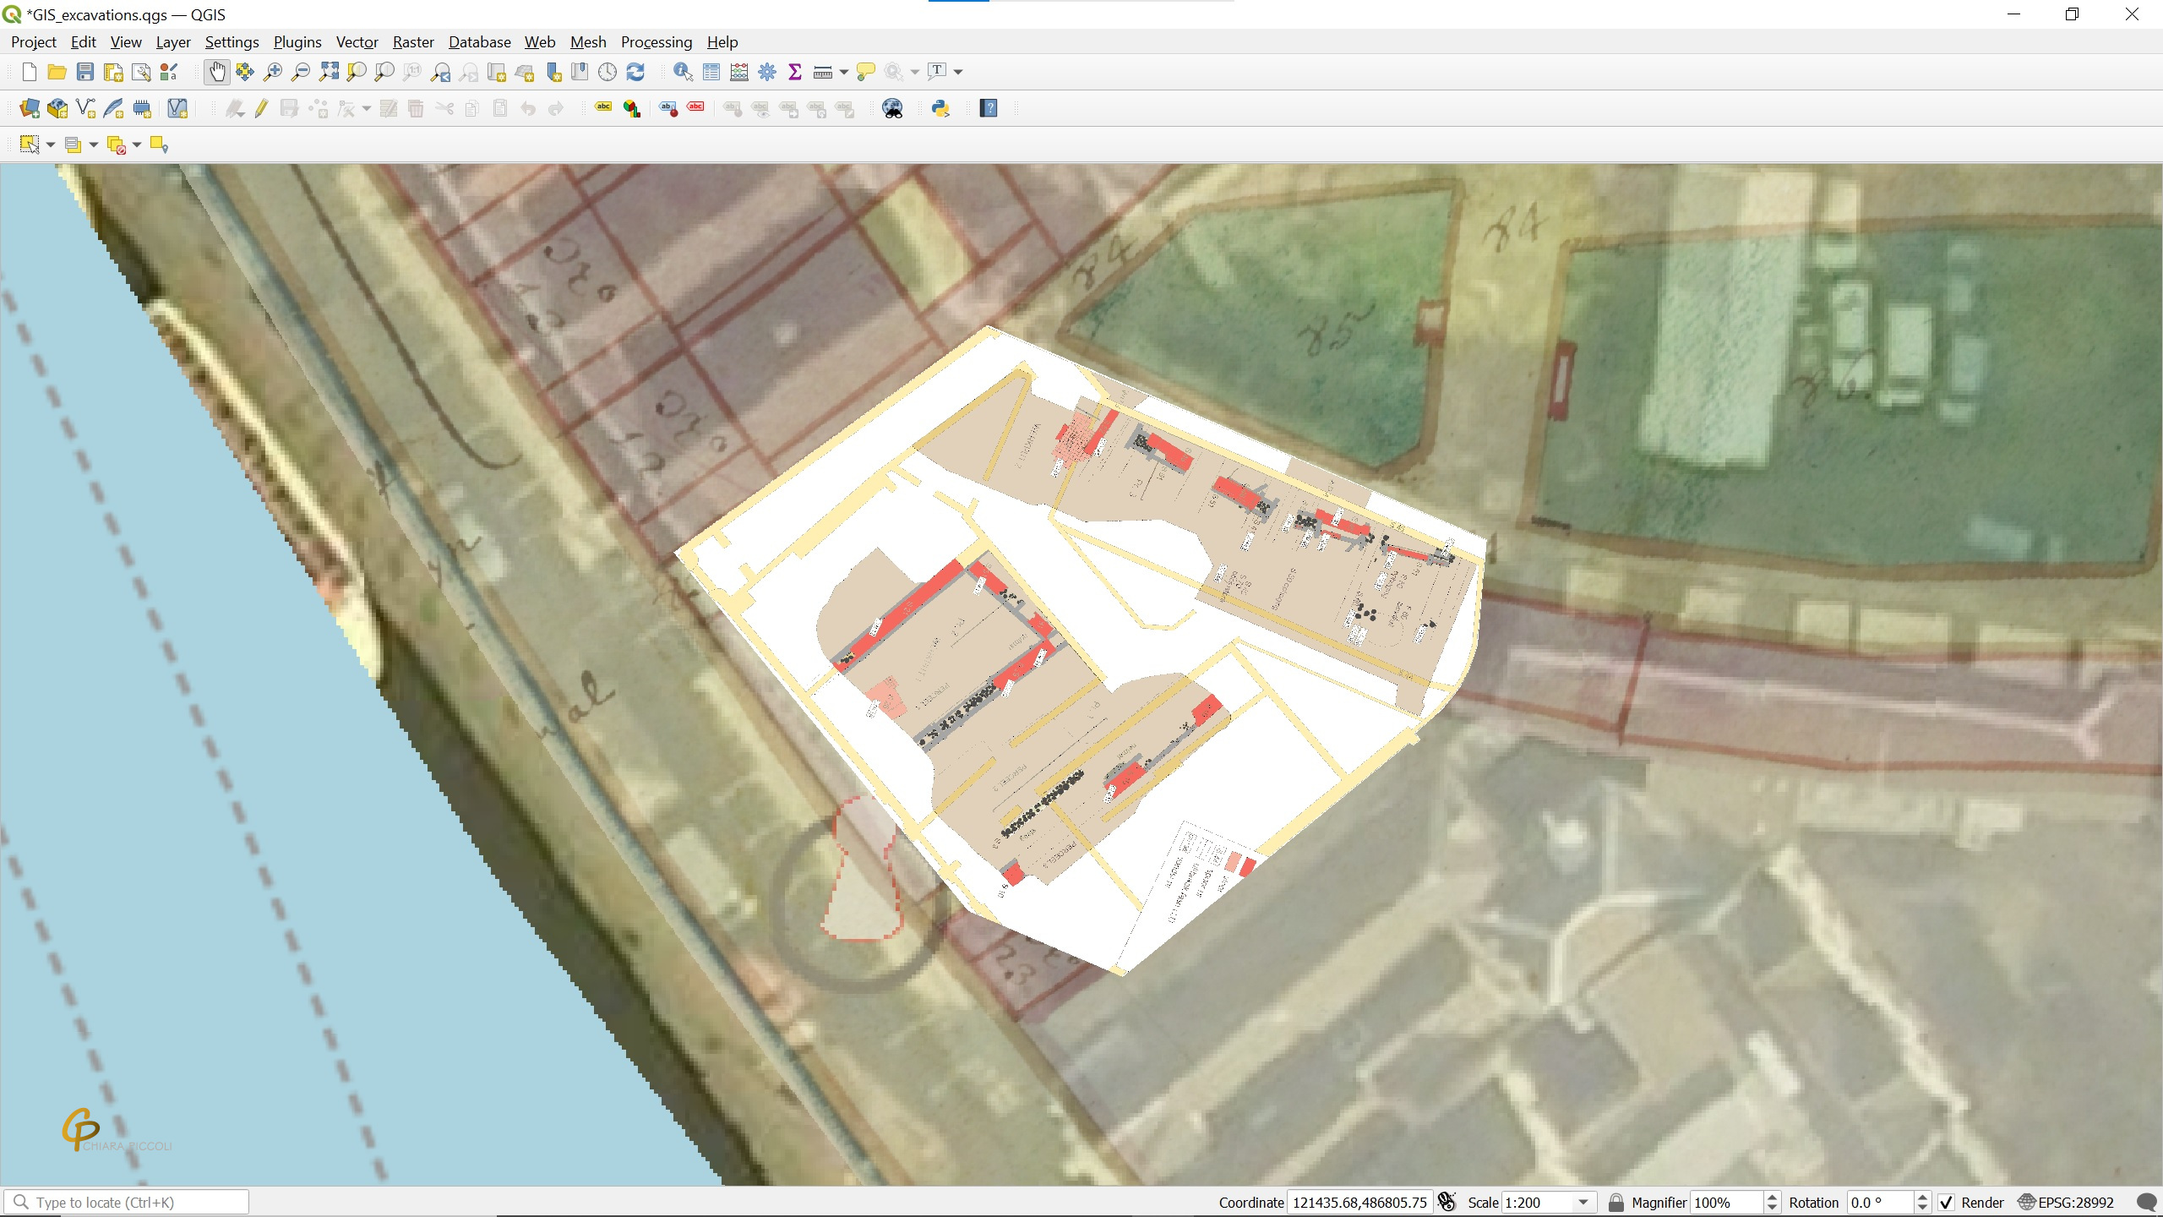This screenshot has width=2163, height=1217.
Task: Click the Statistical Summary sigma icon
Action: 795,72
